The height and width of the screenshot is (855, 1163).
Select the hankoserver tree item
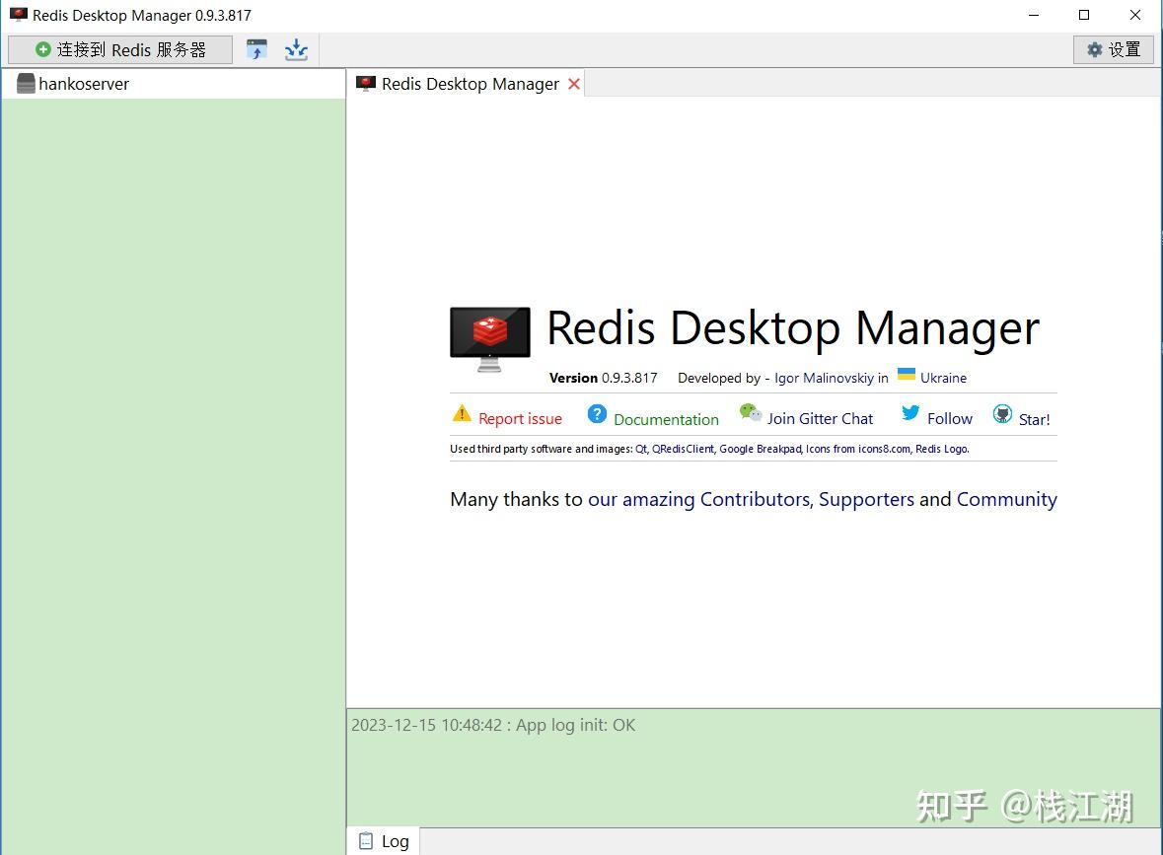click(x=83, y=84)
